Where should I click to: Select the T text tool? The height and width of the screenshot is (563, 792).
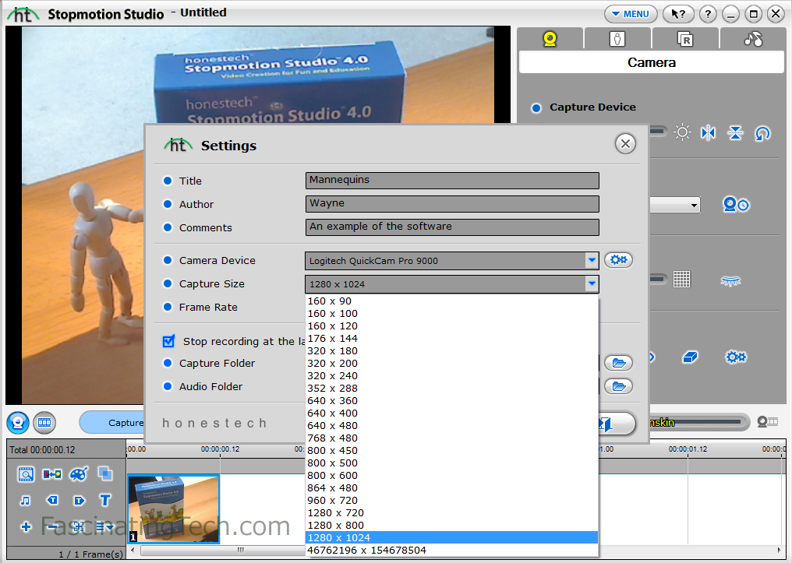point(105,500)
